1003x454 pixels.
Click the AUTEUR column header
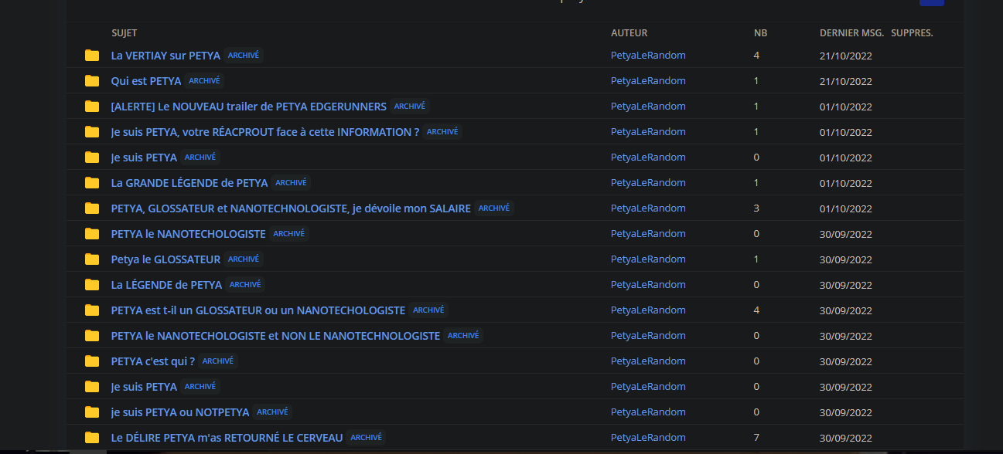tap(629, 33)
